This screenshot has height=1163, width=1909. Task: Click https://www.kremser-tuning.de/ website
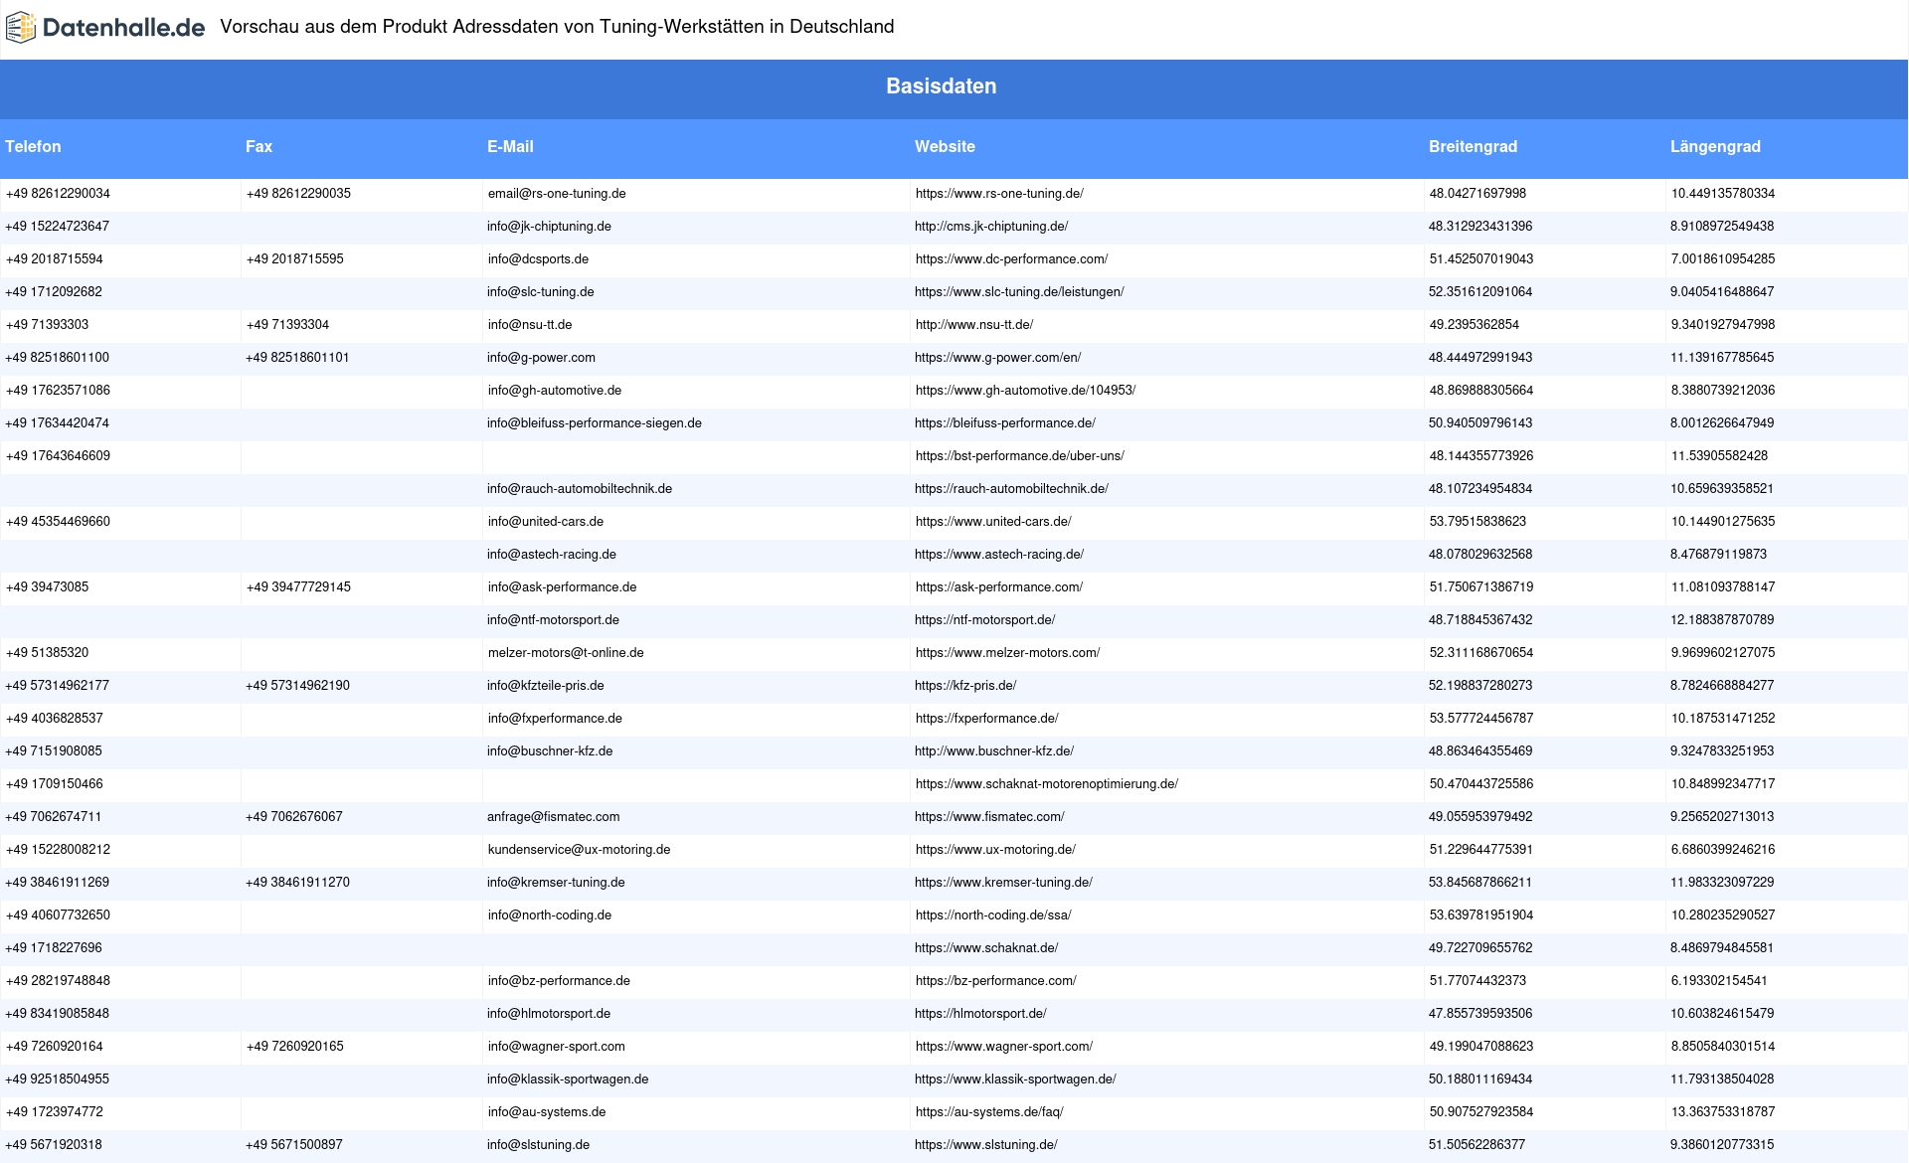[x=1003, y=883]
